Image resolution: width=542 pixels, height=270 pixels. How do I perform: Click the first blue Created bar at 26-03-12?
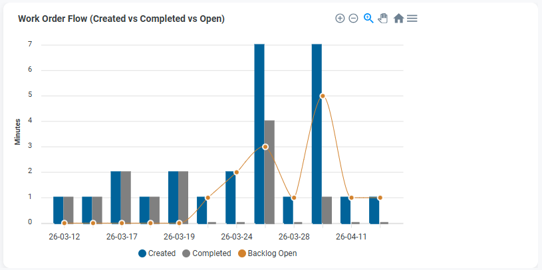(59, 210)
